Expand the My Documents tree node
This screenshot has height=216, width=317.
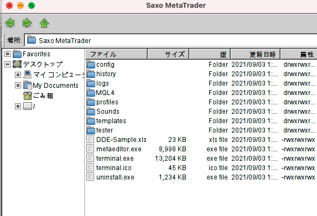[x=18, y=86]
